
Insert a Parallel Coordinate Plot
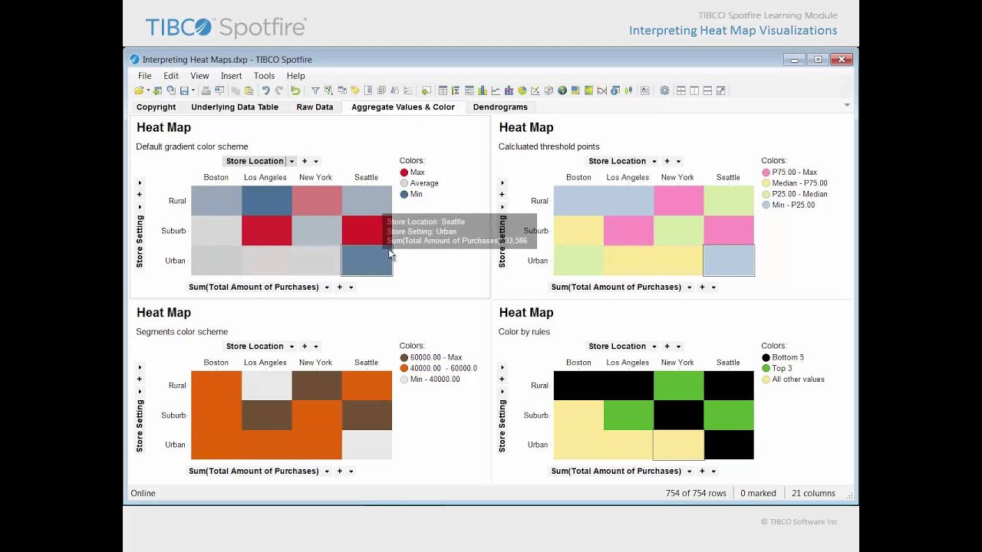click(x=602, y=90)
